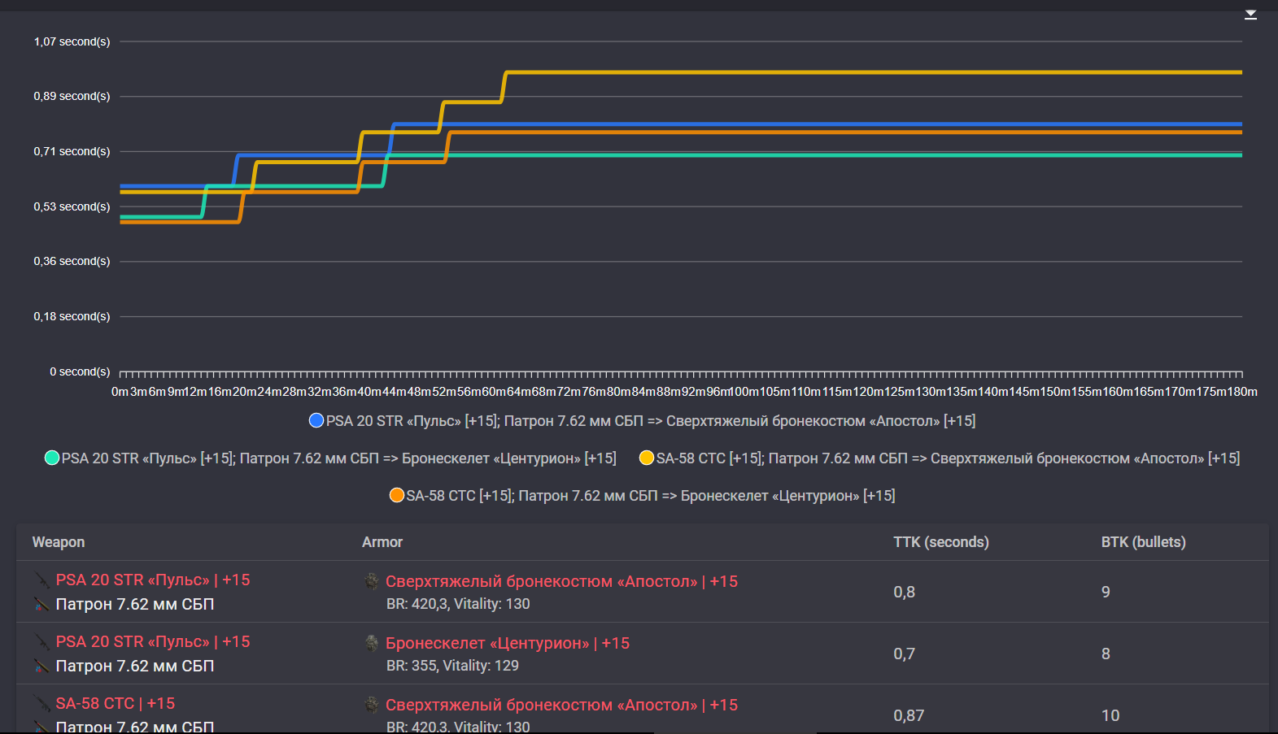Click the ammo icon in the second table row
The height and width of the screenshot is (734, 1278).
pyautogui.click(x=42, y=667)
